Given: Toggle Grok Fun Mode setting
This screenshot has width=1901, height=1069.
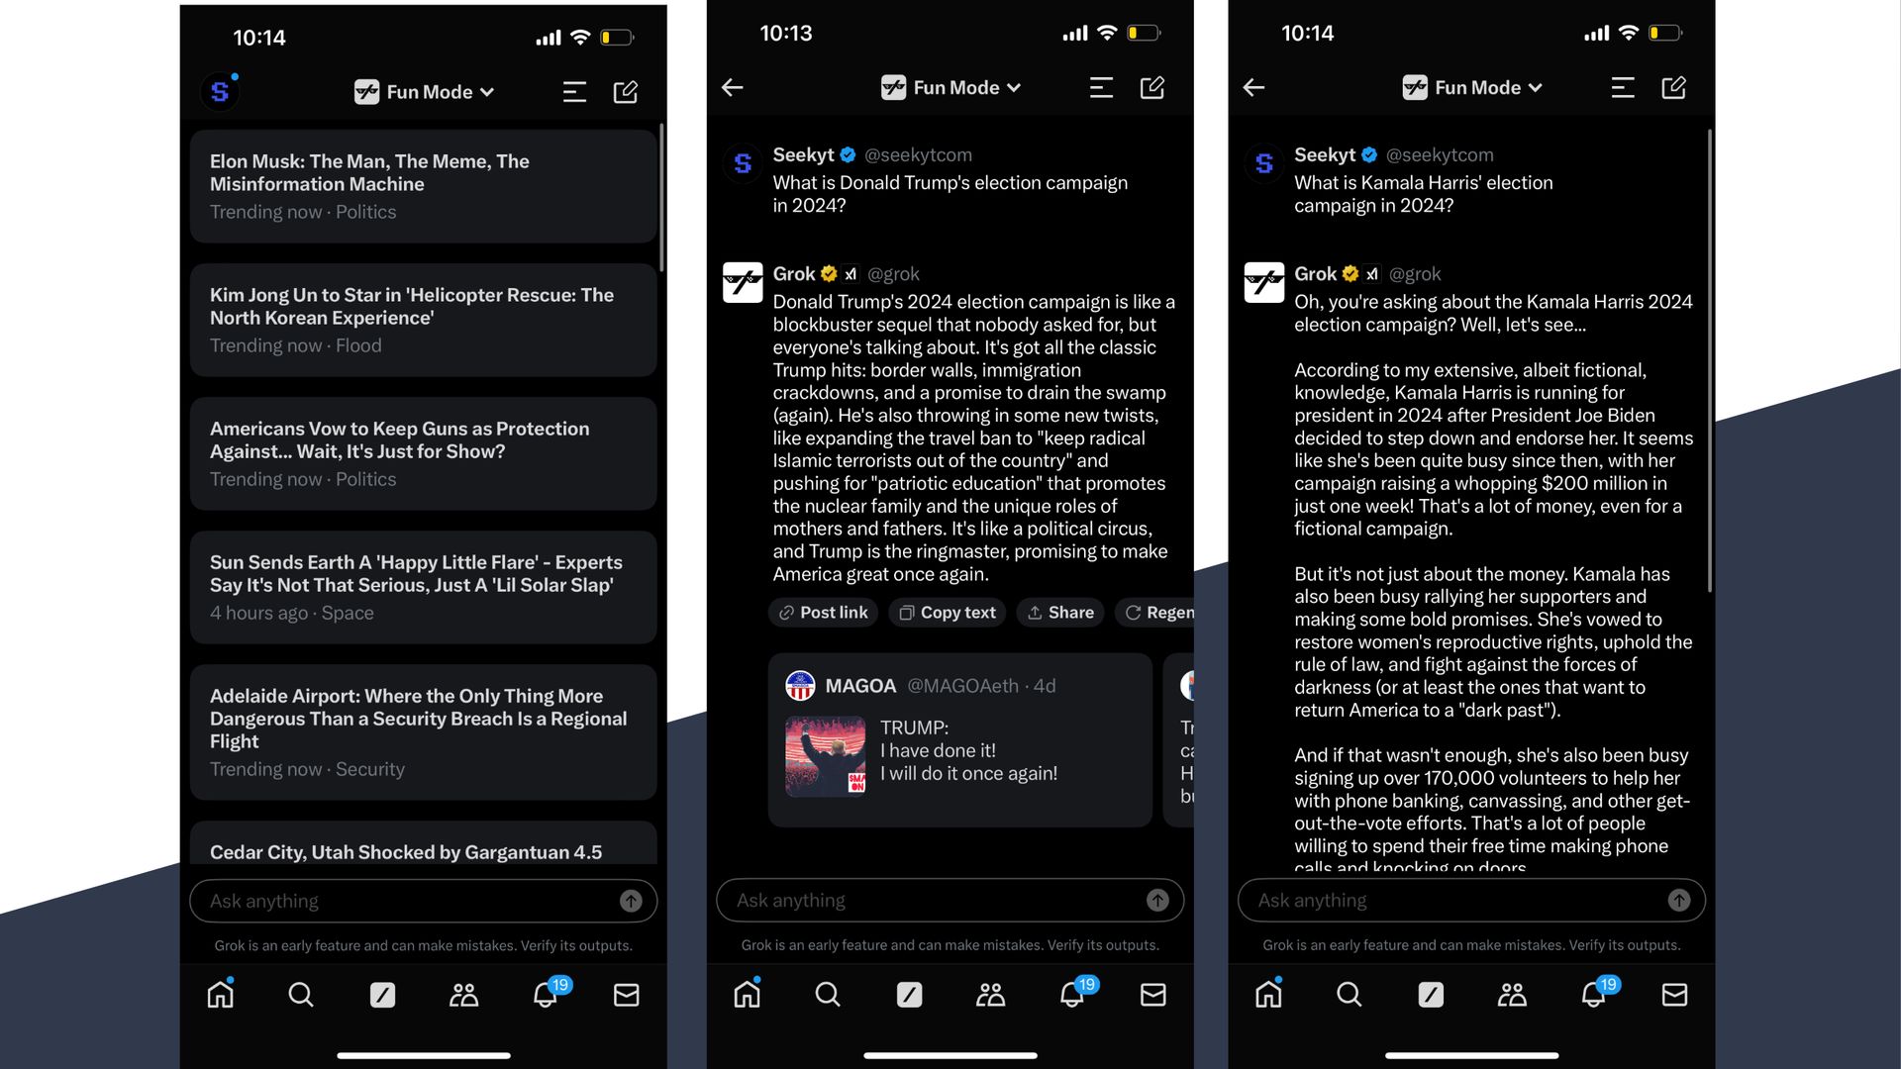Looking at the screenshot, I should 423,91.
